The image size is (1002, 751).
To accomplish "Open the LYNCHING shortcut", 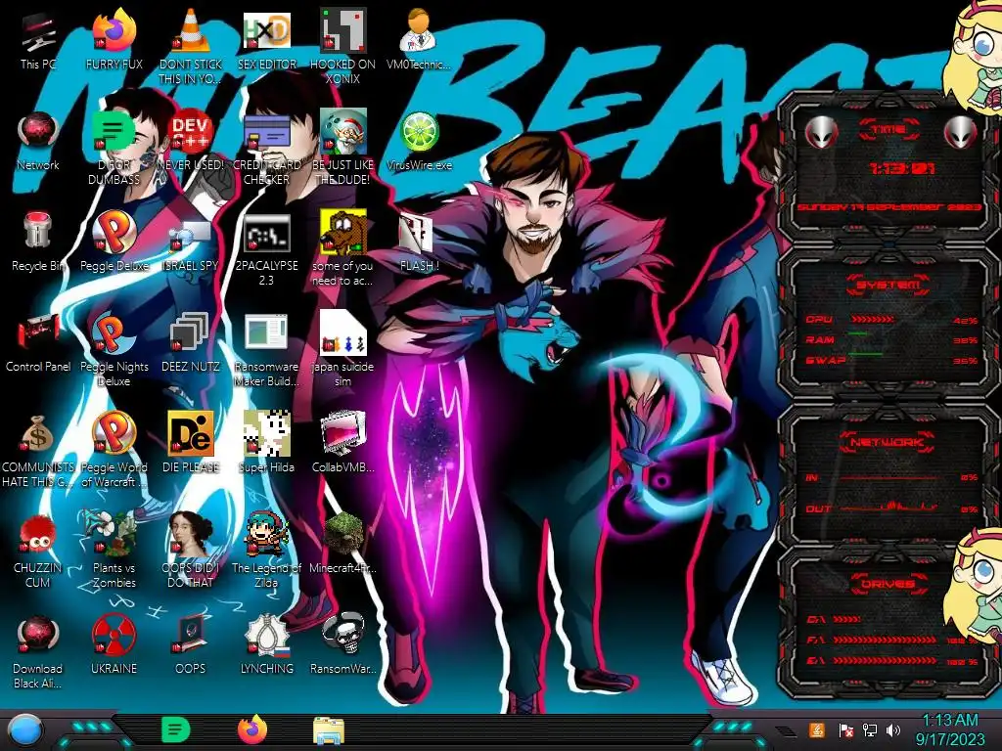I will pos(266,645).
